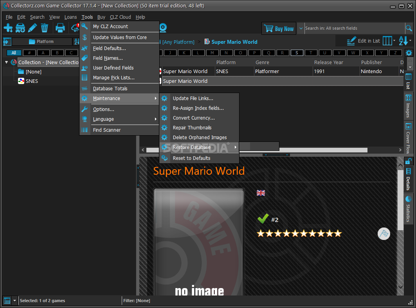Open the search field selector arrow

(301, 29)
